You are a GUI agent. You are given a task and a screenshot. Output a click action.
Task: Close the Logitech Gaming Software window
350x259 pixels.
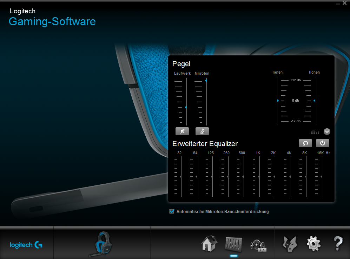pyautogui.click(x=344, y=3)
